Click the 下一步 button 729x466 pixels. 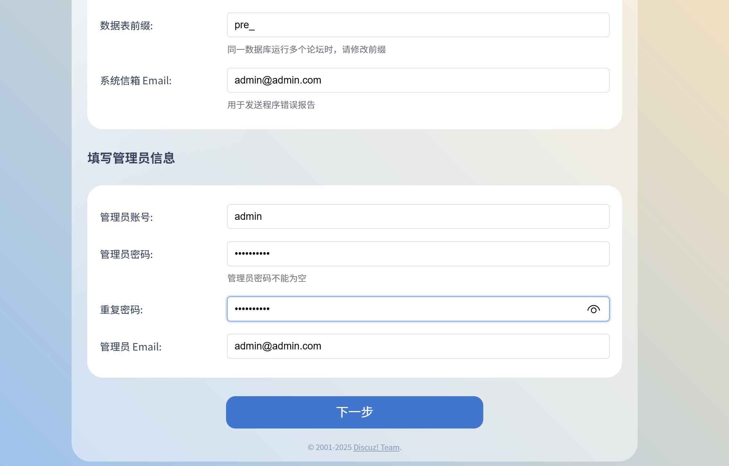click(354, 412)
